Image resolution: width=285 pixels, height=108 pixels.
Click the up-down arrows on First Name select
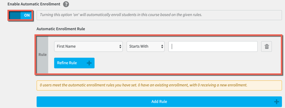pyautogui.click(x=120, y=46)
